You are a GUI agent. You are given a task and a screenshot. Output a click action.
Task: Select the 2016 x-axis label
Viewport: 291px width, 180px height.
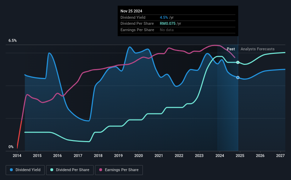(x=57, y=156)
